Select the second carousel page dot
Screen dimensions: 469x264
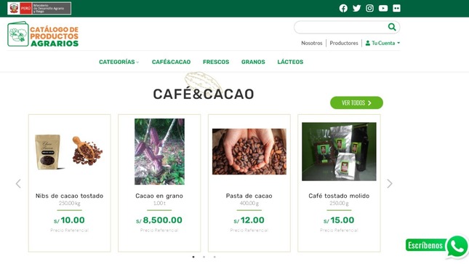(x=204, y=257)
